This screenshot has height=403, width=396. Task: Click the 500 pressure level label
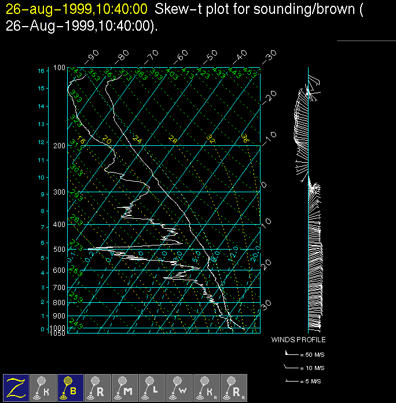point(60,250)
